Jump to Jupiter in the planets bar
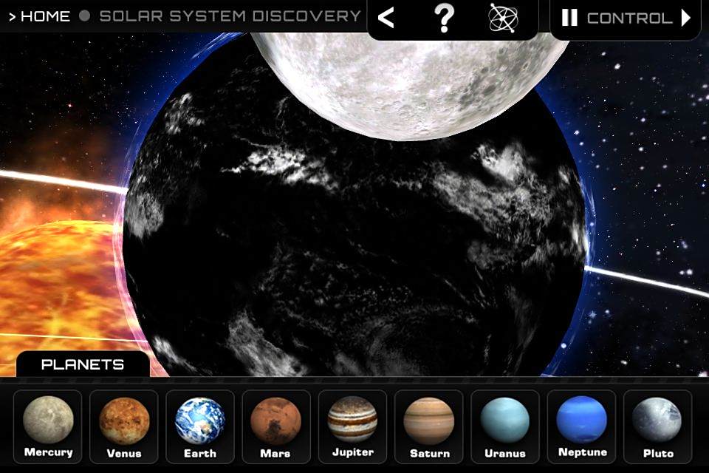Screen dimensions: 709x473 [352, 427]
